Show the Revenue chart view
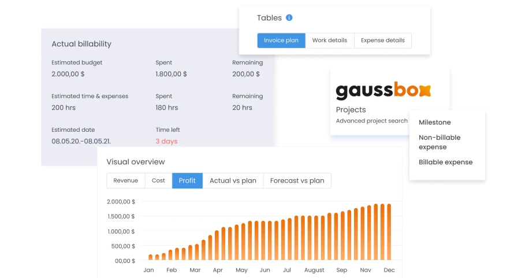The height and width of the screenshot is (278, 529). (125, 180)
